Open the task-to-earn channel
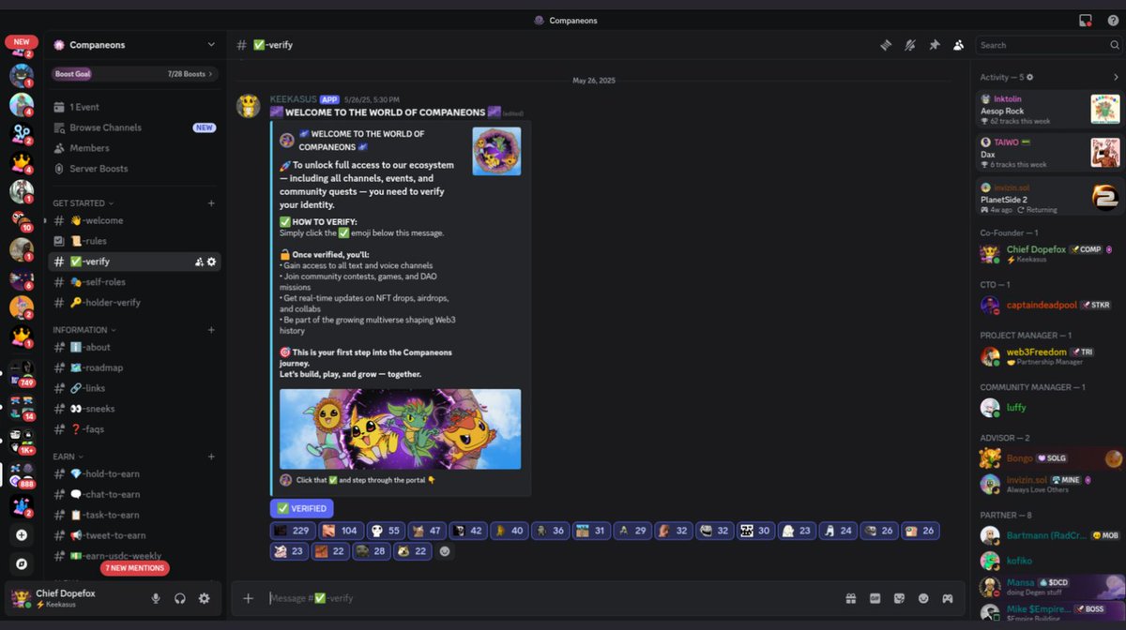 (134, 515)
